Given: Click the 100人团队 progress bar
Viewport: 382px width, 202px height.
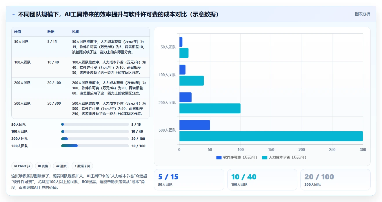Looking at the screenshot, I should 95,132.
